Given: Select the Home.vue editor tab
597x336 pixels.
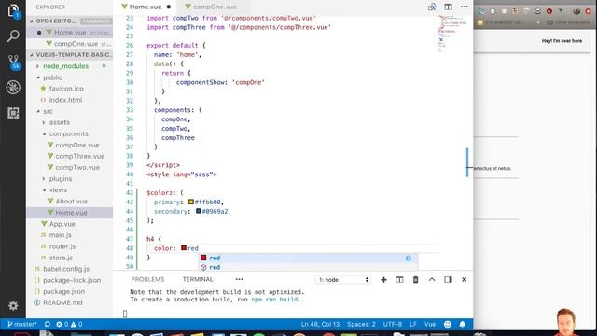Looking at the screenshot, I should pos(146,7).
